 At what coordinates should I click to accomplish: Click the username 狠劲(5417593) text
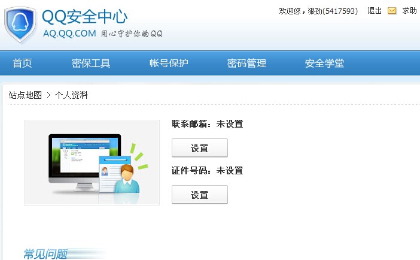point(333,11)
